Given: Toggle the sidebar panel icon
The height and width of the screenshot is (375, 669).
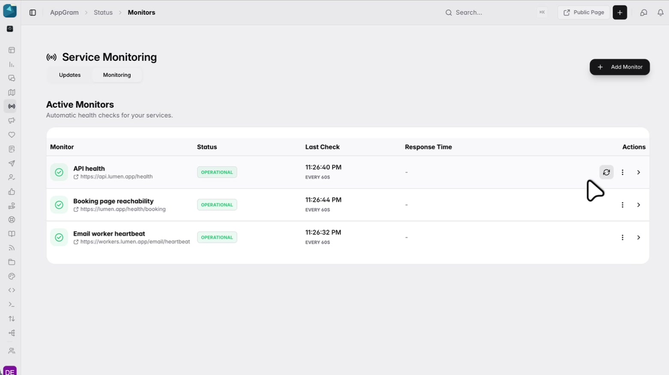Looking at the screenshot, I should click(x=33, y=12).
